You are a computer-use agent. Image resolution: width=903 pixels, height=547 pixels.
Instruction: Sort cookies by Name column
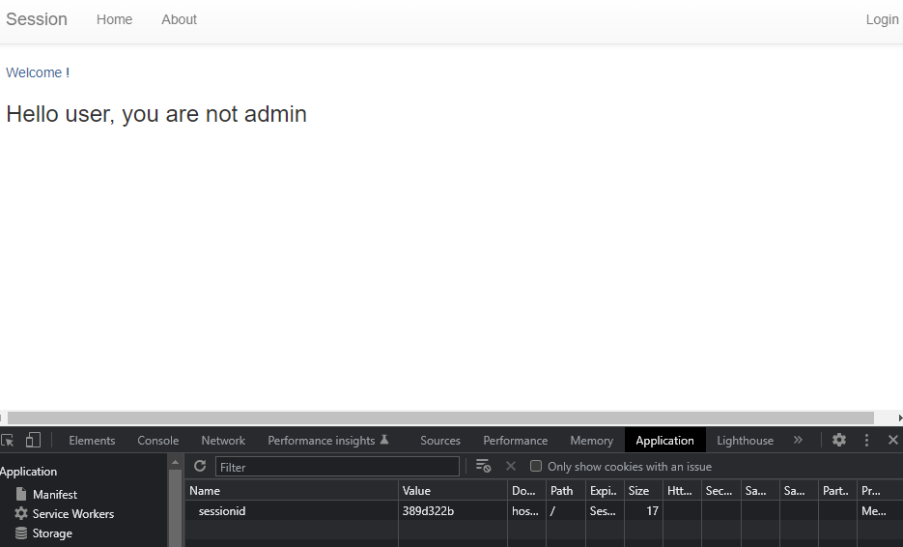point(292,491)
